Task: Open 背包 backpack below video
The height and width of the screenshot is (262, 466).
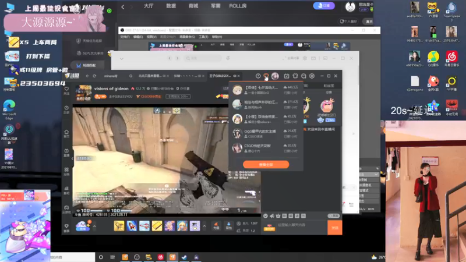Action: click(228, 226)
